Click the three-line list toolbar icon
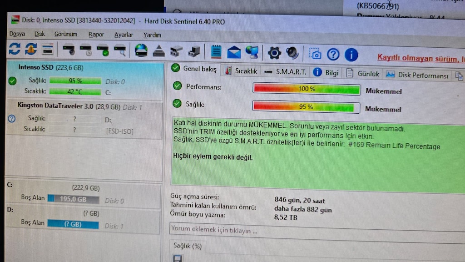 click(47, 49)
